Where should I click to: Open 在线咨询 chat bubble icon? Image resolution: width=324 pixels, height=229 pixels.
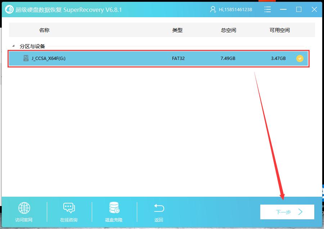[69, 208]
